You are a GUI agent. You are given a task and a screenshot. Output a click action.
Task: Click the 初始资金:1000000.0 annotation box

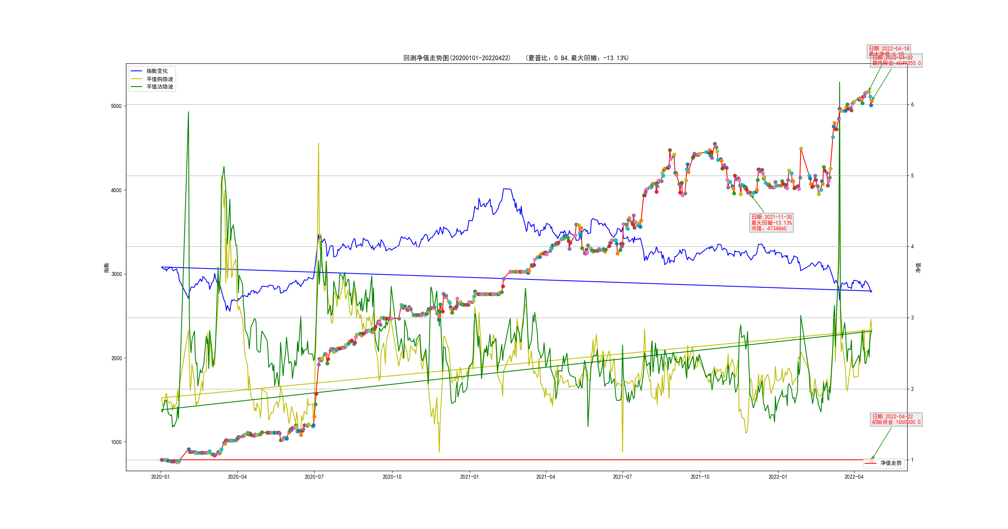[896, 419]
